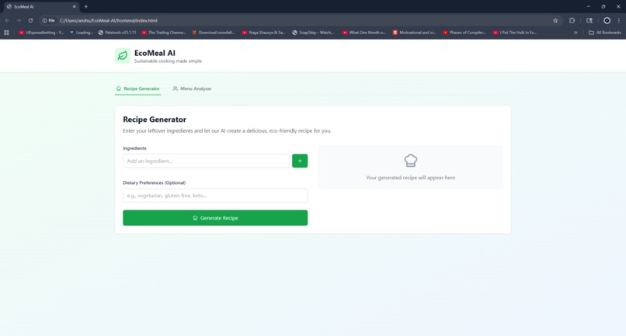The width and height of the screenshot is (626, 336).
Task: Reload the page with the refresh icon
Action: [30, 20]
